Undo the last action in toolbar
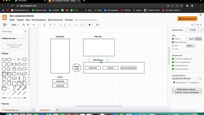 pyautogui.click(x=34, y=25)
